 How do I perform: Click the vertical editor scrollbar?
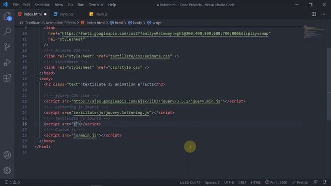(x=329, y=84)
